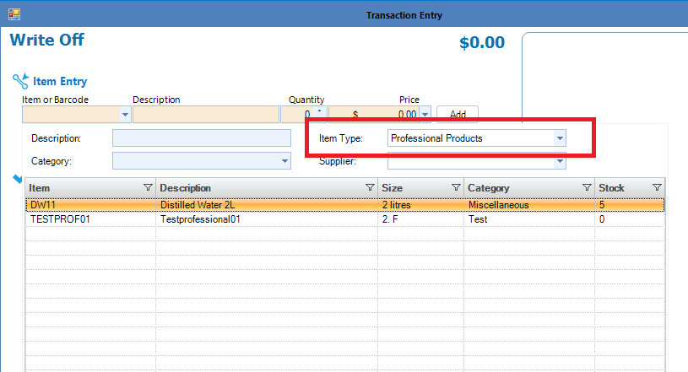Open filter for the Category column
The height and width of the screenshot is (372, 688).
587,187
